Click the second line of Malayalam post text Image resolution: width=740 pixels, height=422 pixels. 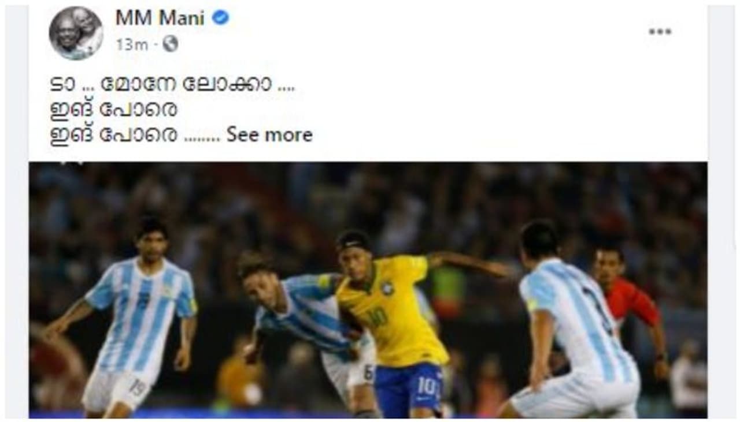point(114,109)
